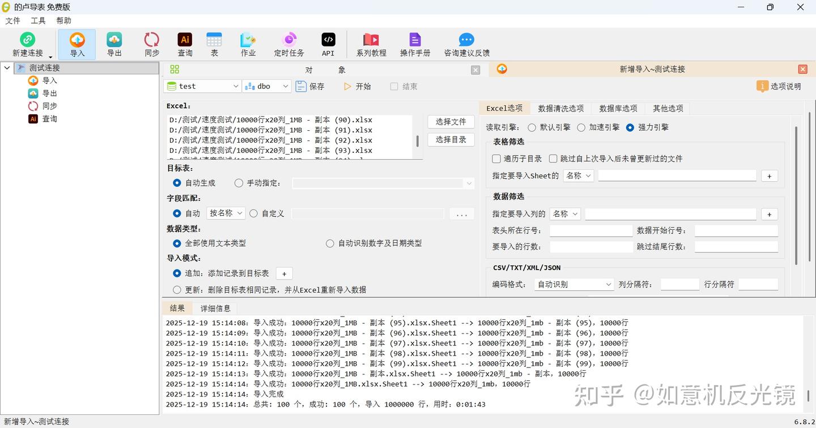Switch to 数据清洗选项 tab
The image size is (816, 428).
click(x=560, y=108)
